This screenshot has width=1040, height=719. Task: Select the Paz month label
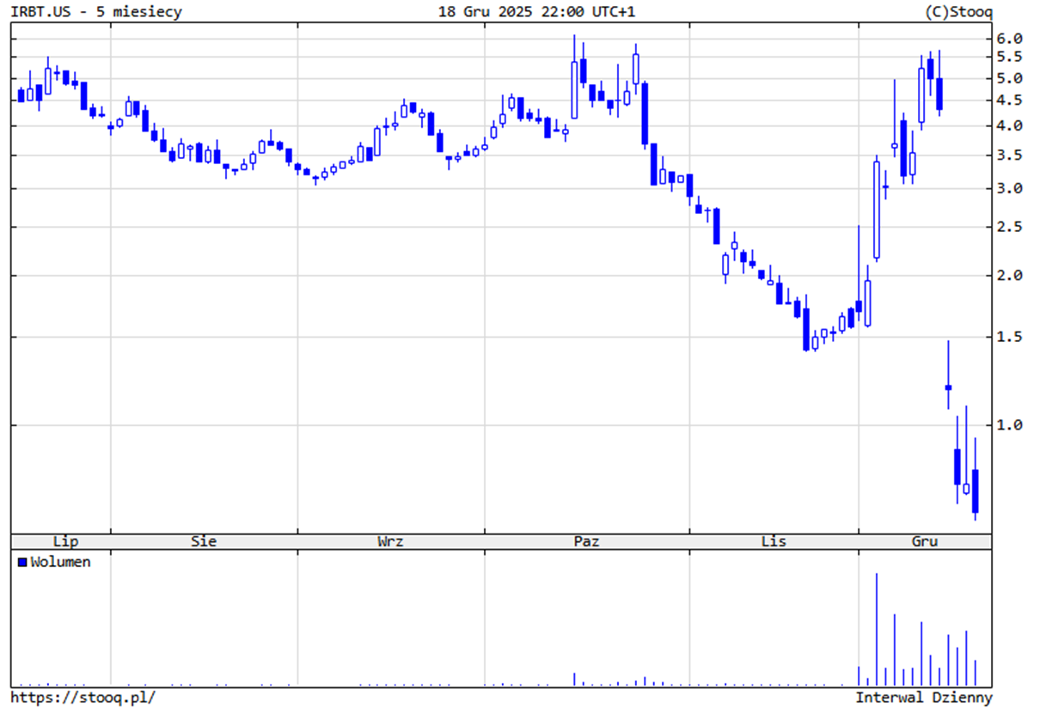tap(586, 541)
